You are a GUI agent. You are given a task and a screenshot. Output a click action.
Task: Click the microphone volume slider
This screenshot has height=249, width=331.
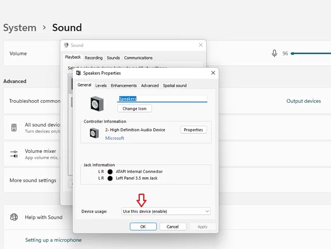(x=311, y=54)
